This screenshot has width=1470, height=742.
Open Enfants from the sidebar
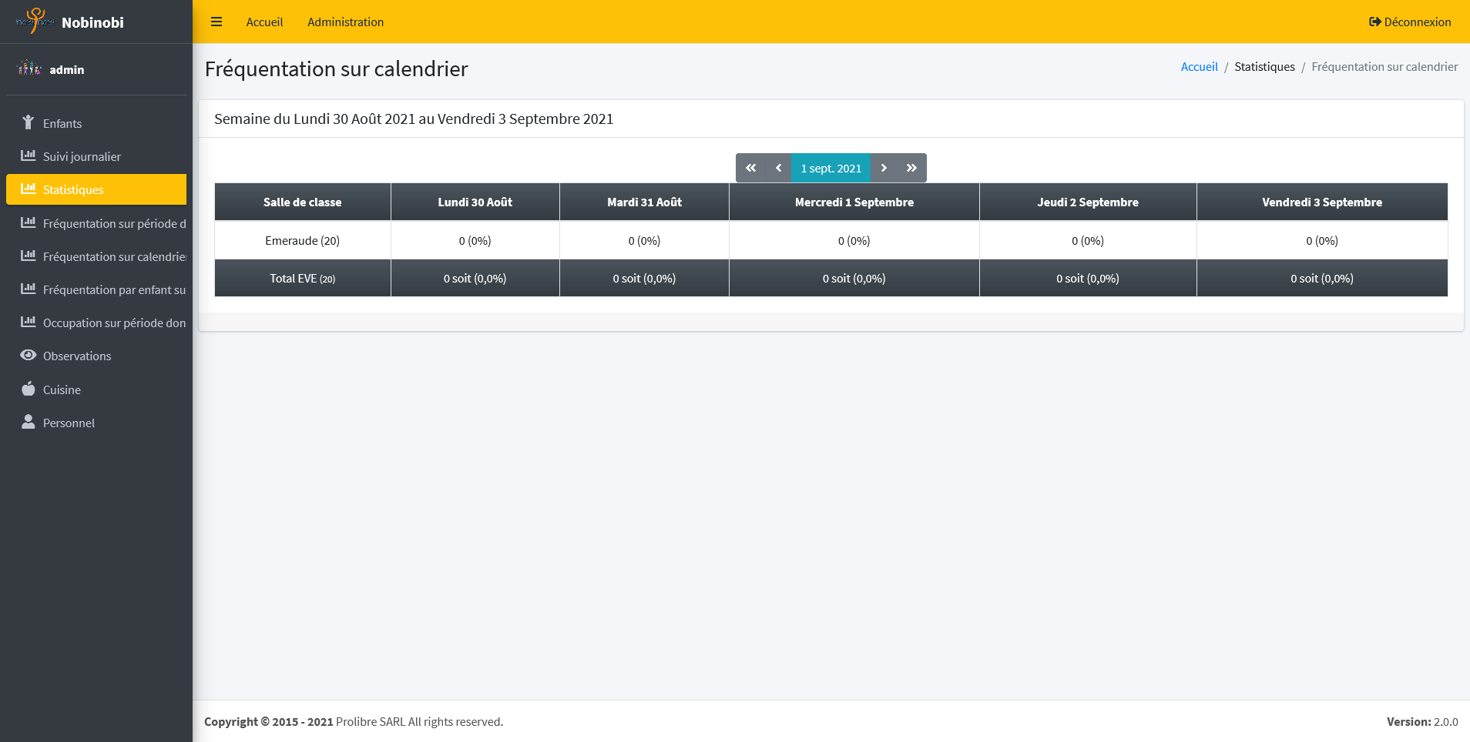click(62, 123)
